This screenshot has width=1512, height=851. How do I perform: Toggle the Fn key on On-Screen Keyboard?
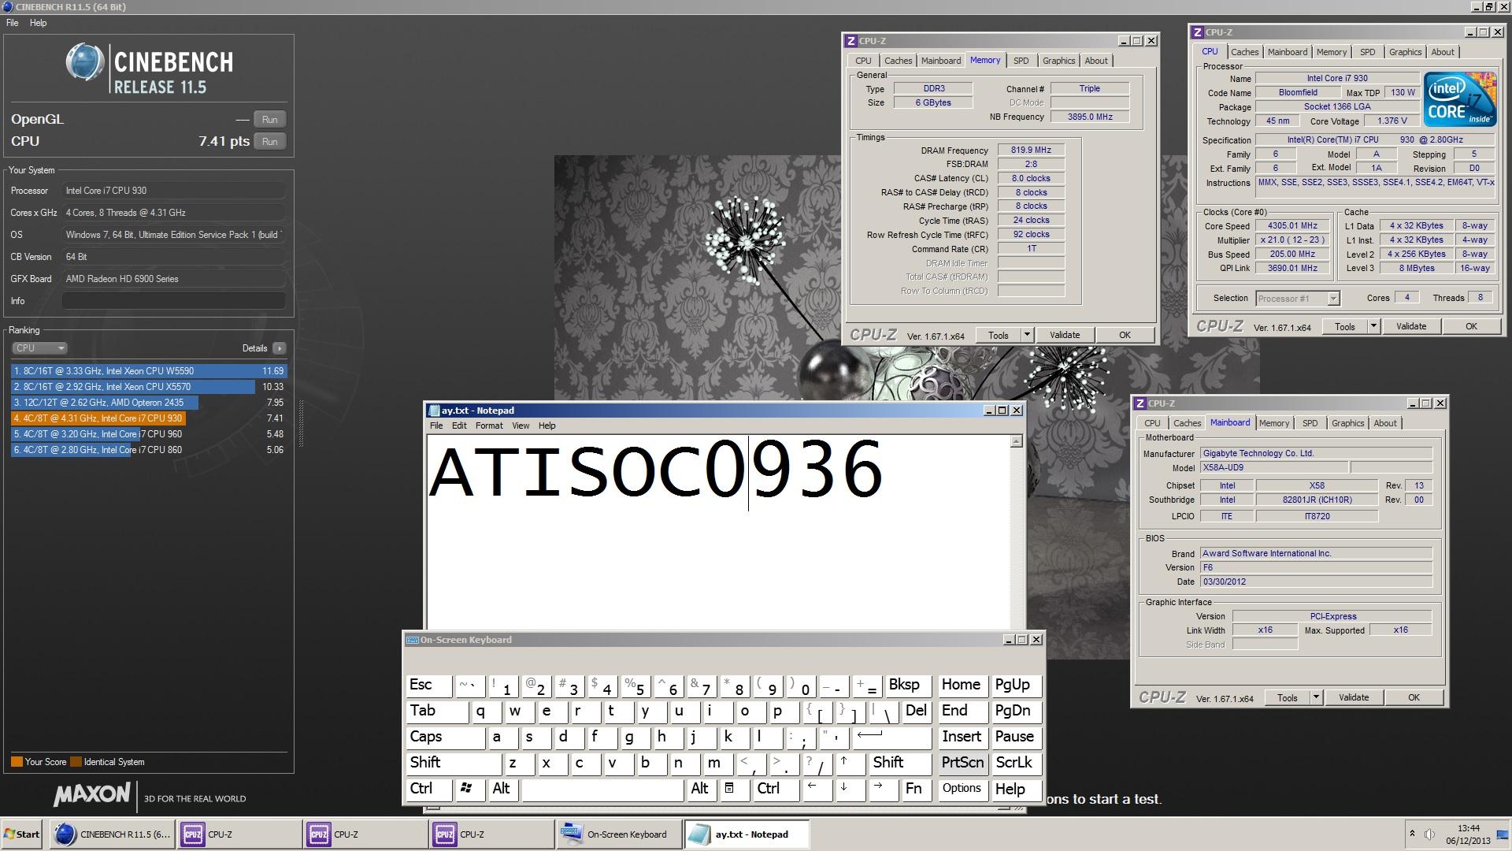pos(913,789)
